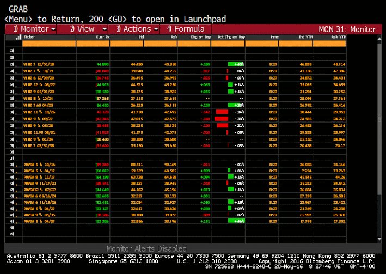Click the Bid YTM value 35.095

tap(306, 85)
